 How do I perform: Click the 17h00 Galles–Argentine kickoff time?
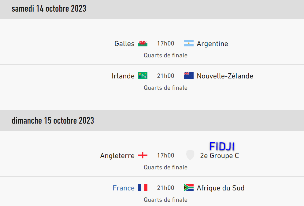165,44
